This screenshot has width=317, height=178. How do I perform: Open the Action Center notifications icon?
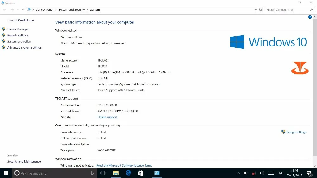tap(309, 173)
